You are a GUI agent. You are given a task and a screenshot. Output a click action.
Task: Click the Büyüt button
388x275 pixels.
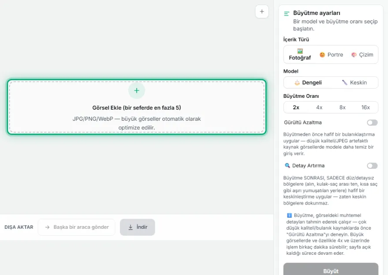click(331, 270)
